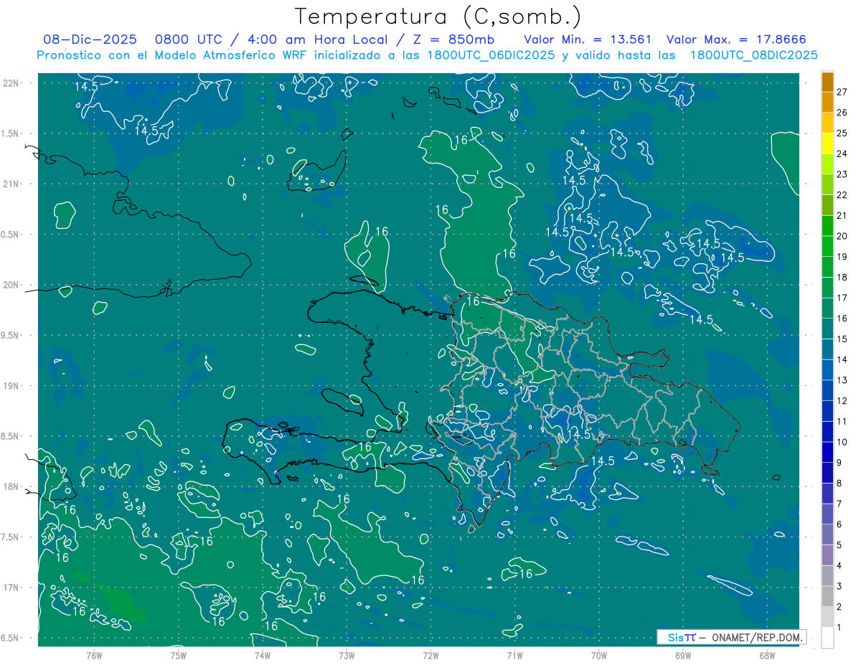861x665 pixels.
Task: Click the 19N latitude axis label
Action: [x=11, y=386]
